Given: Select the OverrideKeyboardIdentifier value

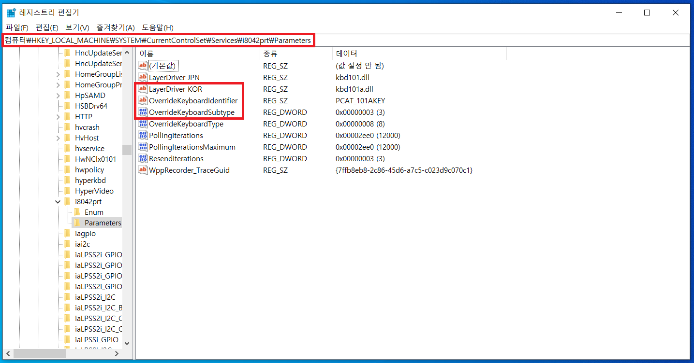Looking at the screenshot, I should pos(193,101).
